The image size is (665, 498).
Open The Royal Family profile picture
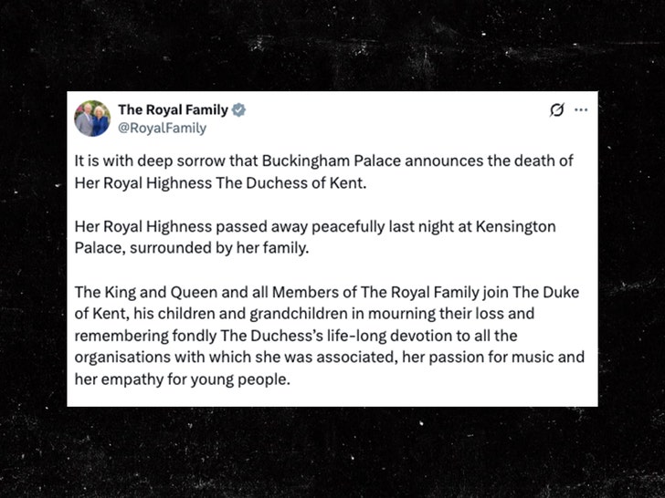(x=92, y=119)
